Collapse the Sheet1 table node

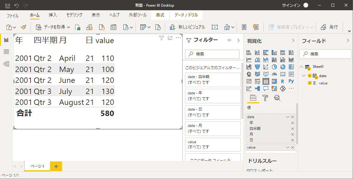tap(301, 67)
